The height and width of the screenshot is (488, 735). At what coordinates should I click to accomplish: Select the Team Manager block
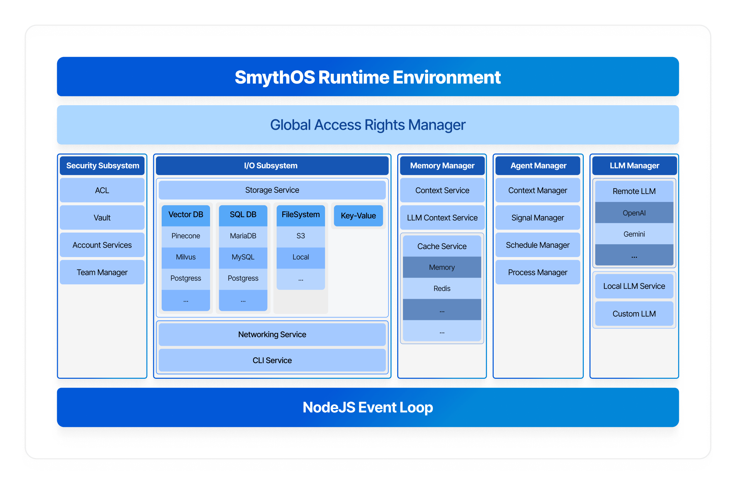tap(102, 272)
